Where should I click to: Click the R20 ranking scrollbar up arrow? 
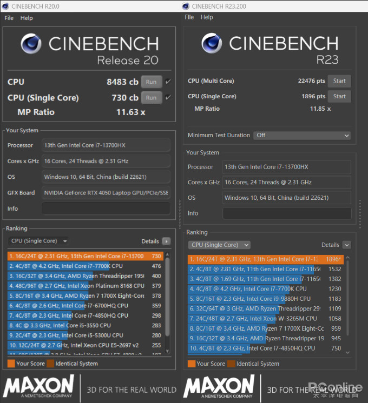[167, 254]
